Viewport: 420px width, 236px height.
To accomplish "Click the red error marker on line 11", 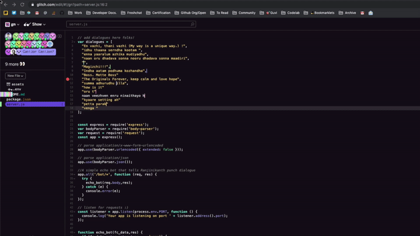I will point(68,79).
